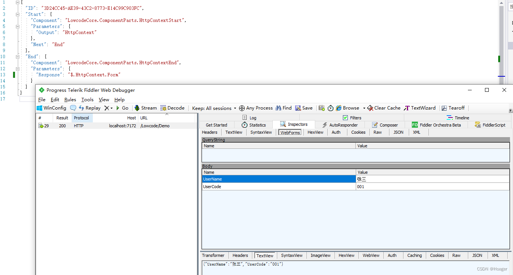Click the timer clock icon in toolbar
This screenshot has height=275, width=513.
(331, 108)
